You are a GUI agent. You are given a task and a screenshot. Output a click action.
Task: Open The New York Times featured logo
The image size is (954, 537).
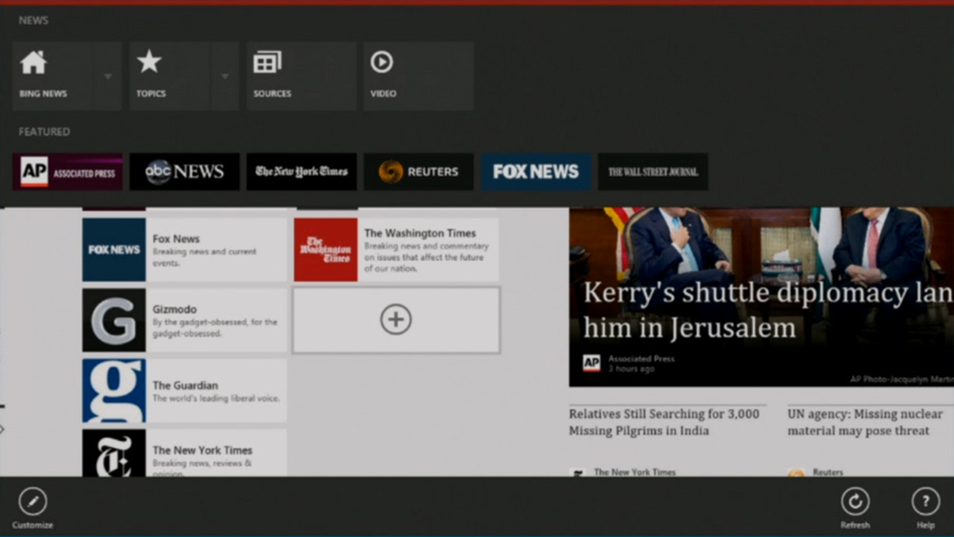click(301, 172)
